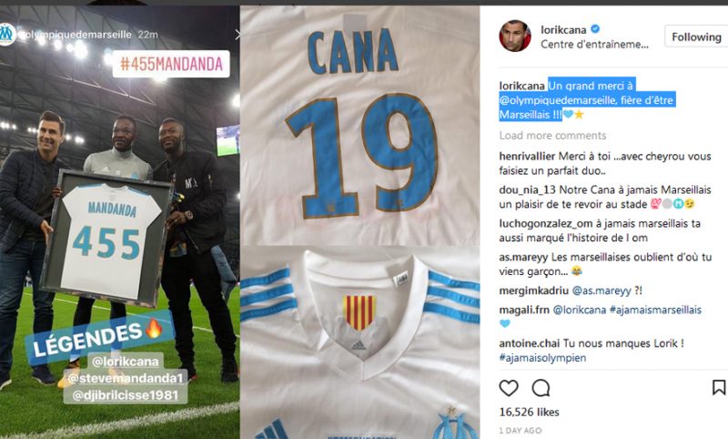This screenshot has height=439, width=728.
Task: Tap the @djibrilcisse1981 story mention tag
Action: tap(126, 395)
